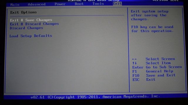Open the Advanced tab
Screen dimensions: 188x105
click(36, 4)
